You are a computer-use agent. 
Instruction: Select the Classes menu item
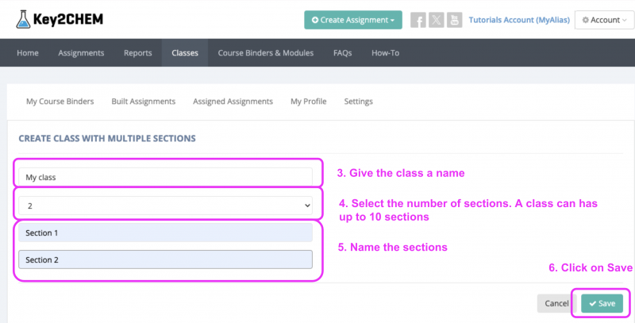(x=185, y=53)
